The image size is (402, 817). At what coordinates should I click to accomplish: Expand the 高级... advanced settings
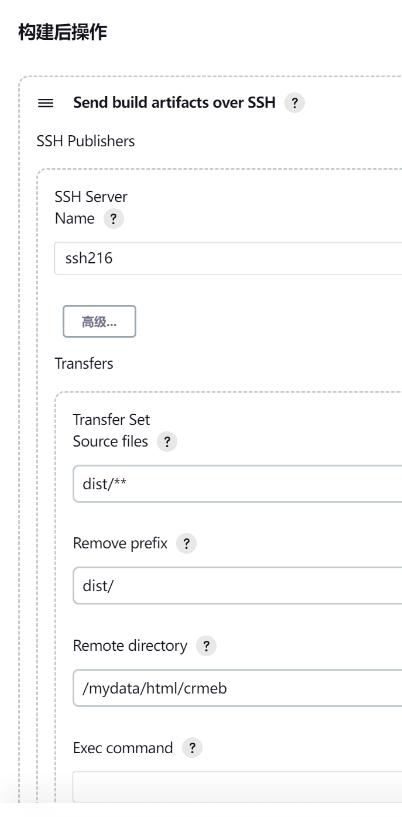tap(99, 321)
